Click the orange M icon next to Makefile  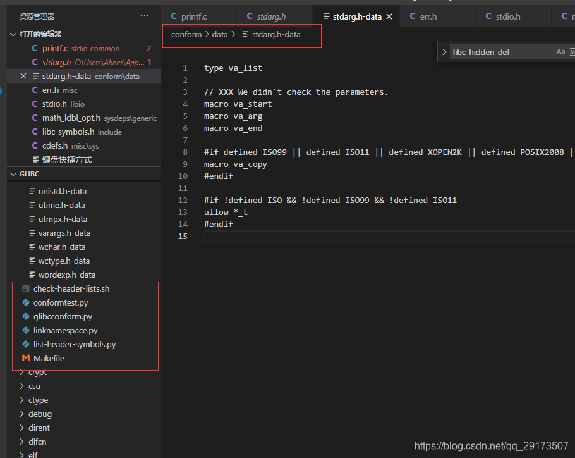(x=25, y=358)
